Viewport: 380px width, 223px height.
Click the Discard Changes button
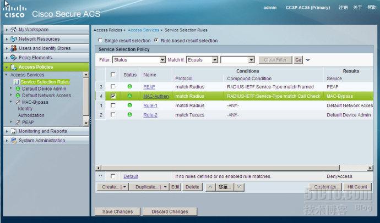coord(170,211)
